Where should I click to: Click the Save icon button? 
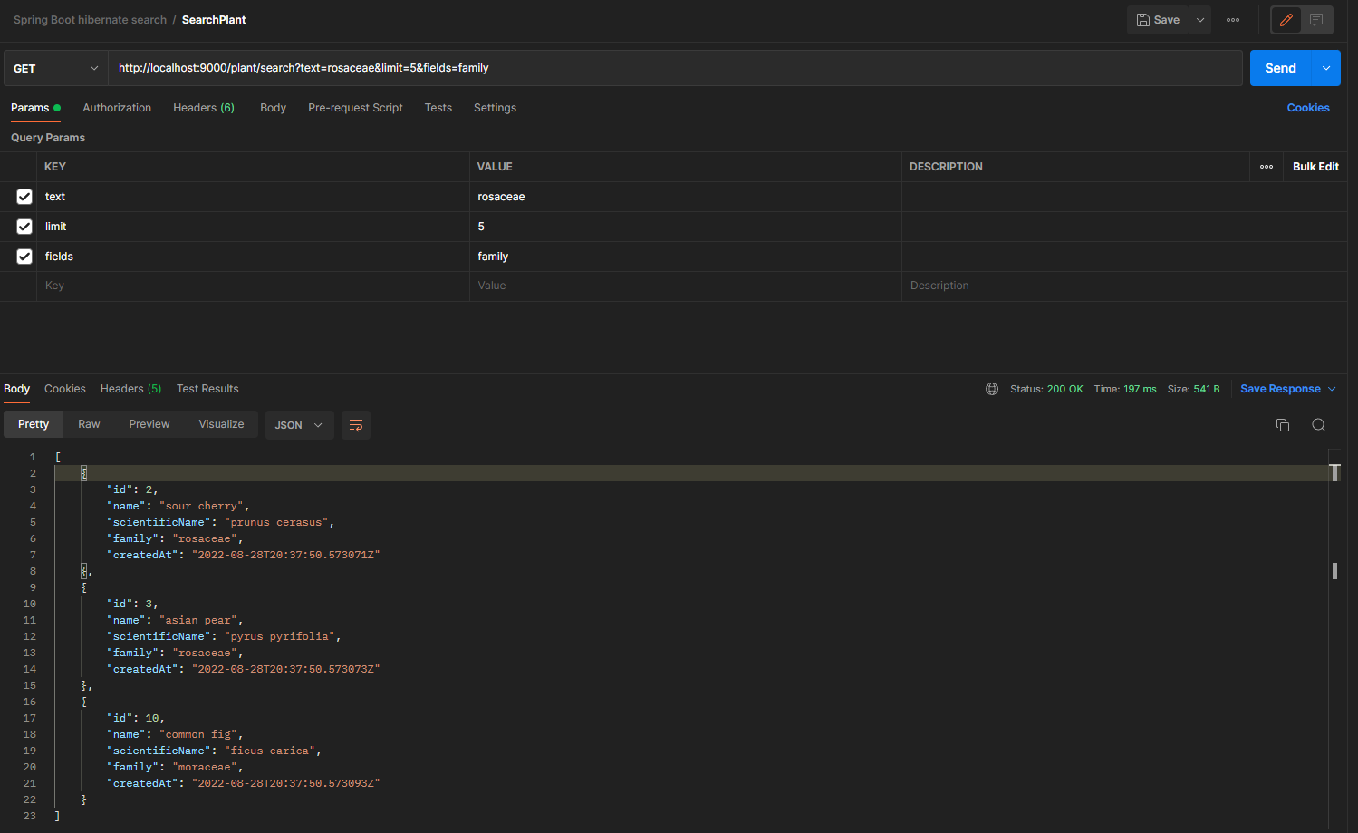point(1158,20)
